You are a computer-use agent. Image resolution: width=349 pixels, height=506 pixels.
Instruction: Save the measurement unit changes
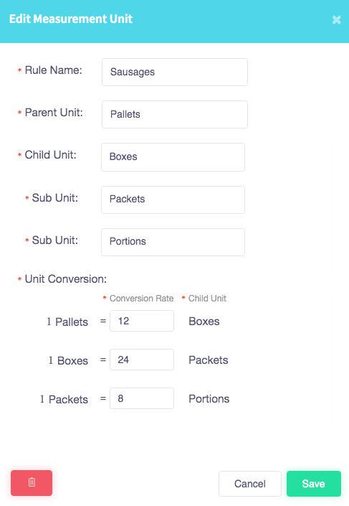point(314,484)
